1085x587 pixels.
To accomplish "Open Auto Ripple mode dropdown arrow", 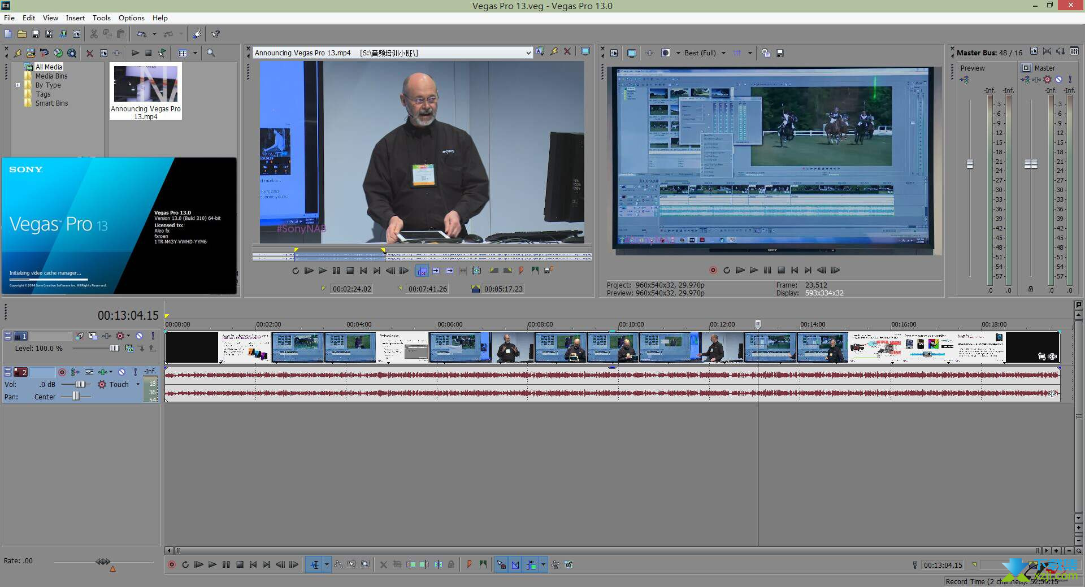I will 543,564.
